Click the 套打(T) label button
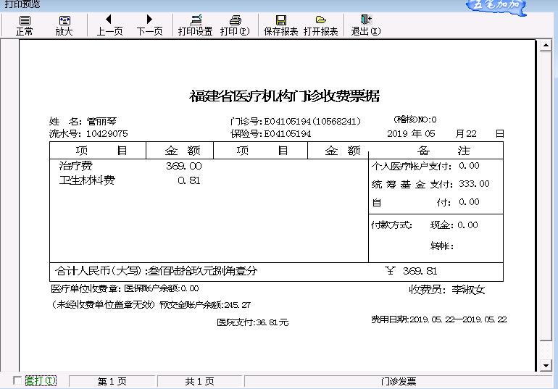This screenshot has height=389, width=558. tap(41, 381)
